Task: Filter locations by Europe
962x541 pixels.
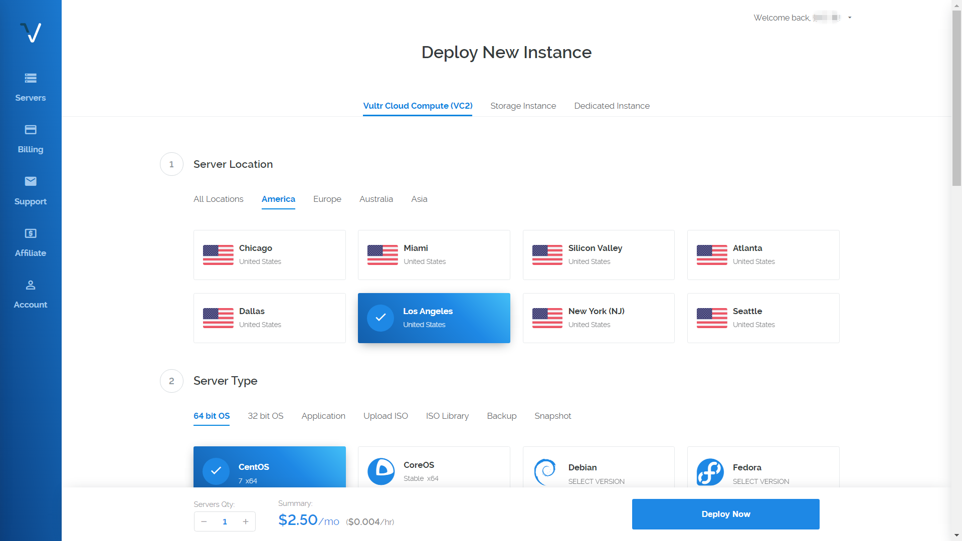Action: (327, 199)
